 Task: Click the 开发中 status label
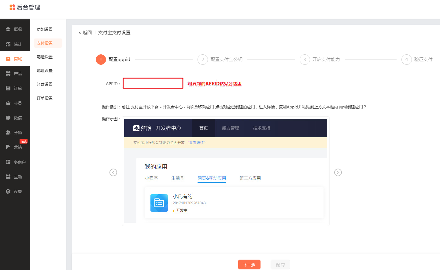point(182,210)
